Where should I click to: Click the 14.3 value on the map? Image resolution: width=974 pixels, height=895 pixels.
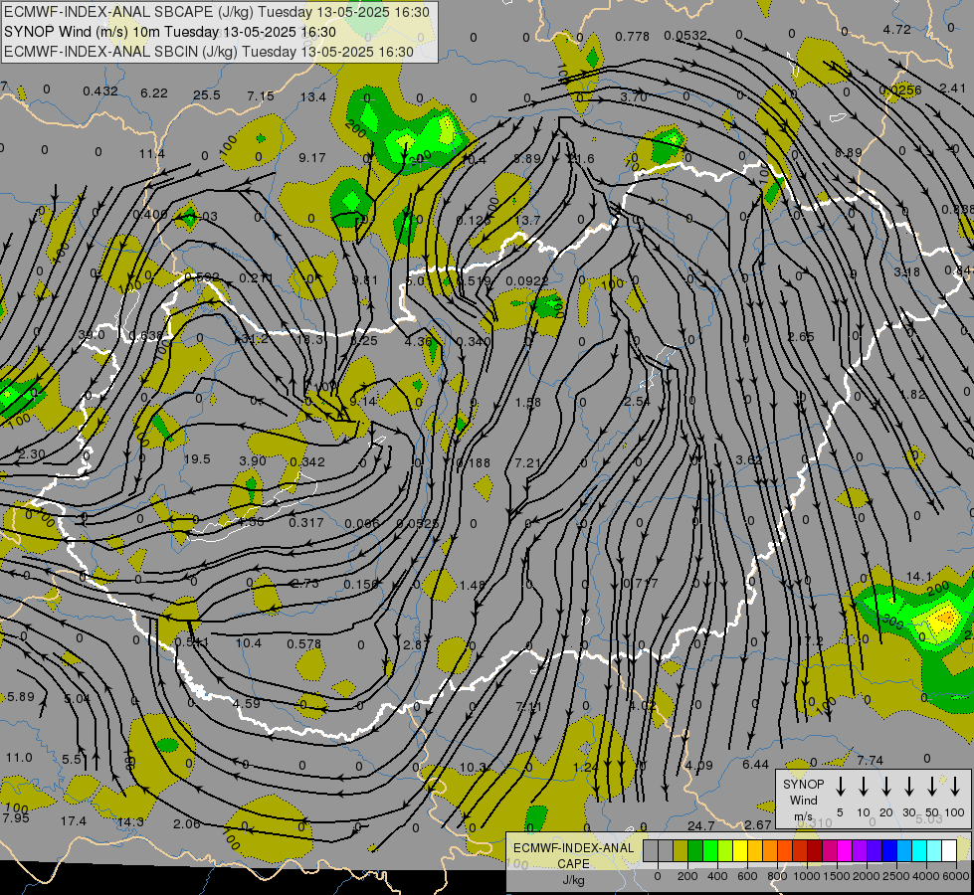(x=129, y=821)
